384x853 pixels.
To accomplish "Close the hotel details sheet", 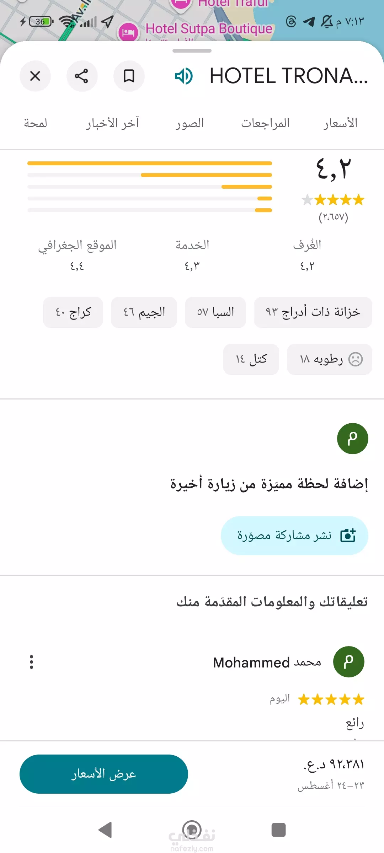I will click(x=35, y=76).
